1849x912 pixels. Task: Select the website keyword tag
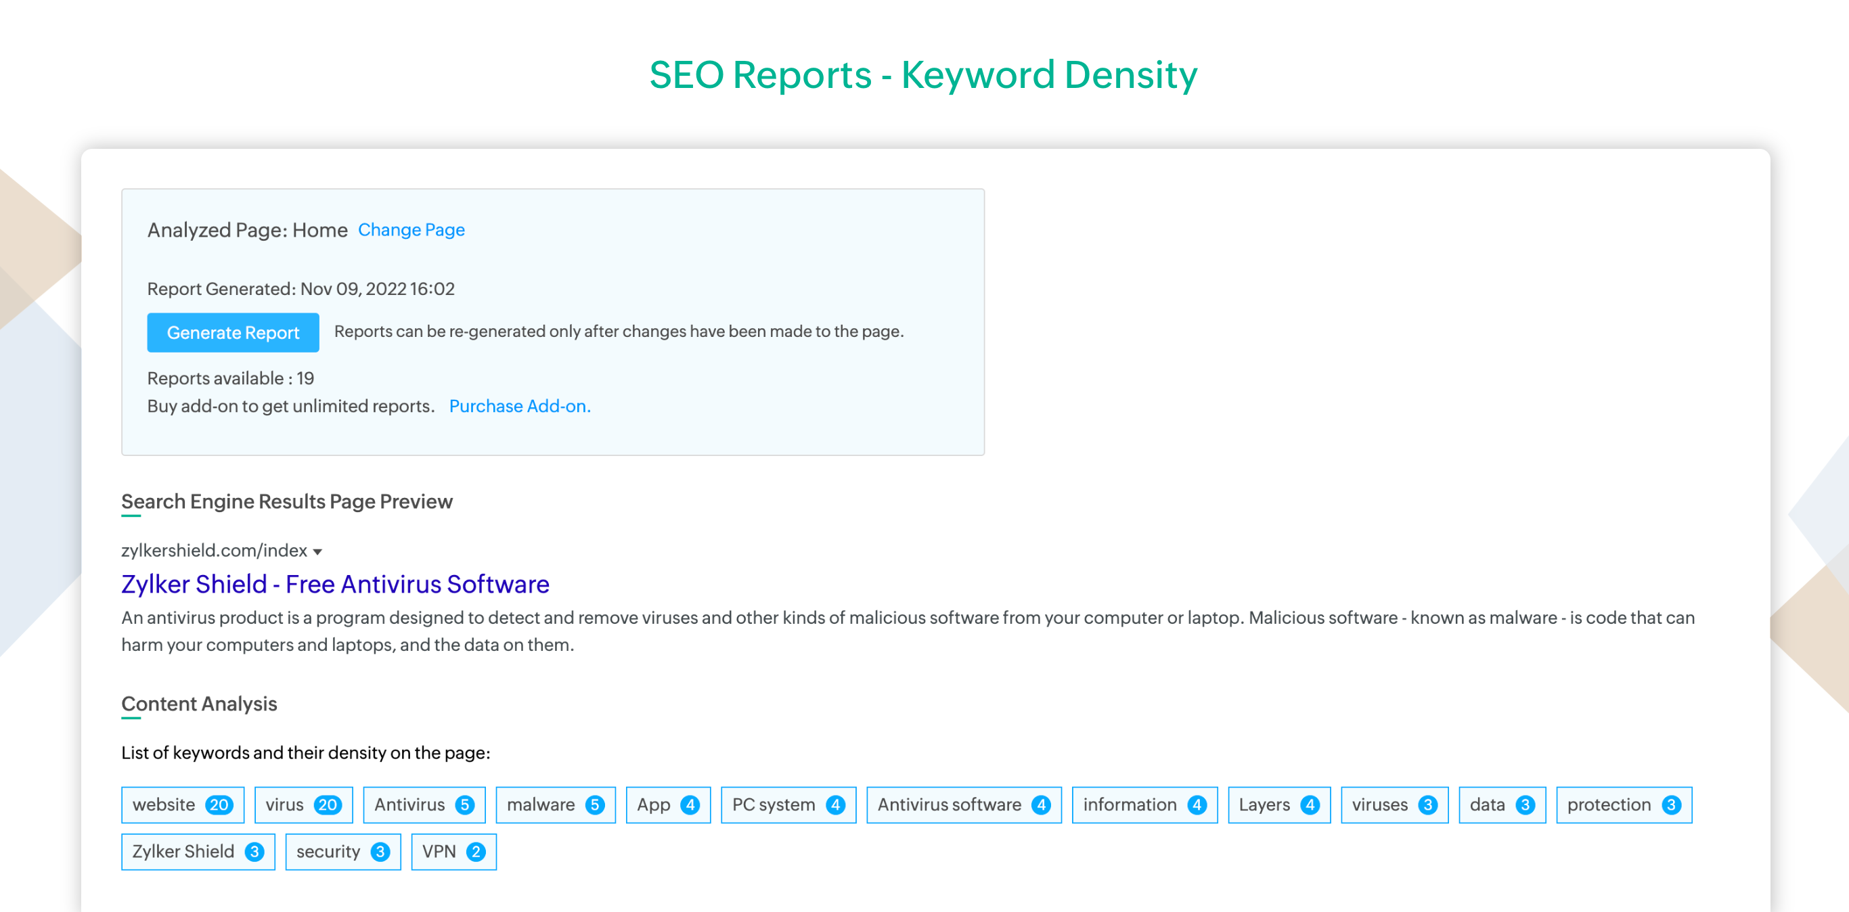pos(182,804)
